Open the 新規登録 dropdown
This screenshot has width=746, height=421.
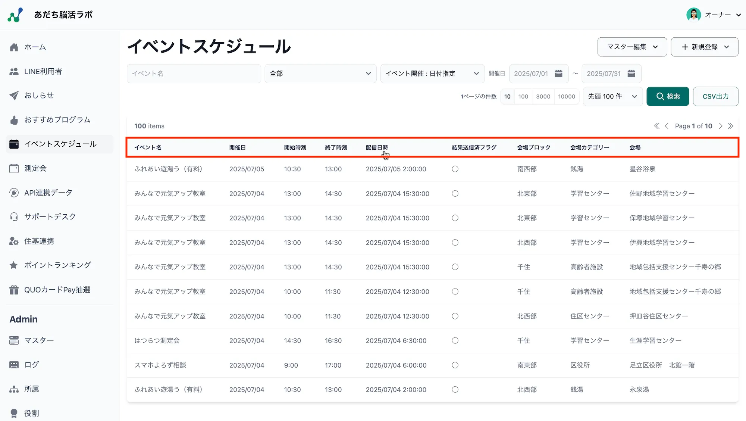[705, 47]
